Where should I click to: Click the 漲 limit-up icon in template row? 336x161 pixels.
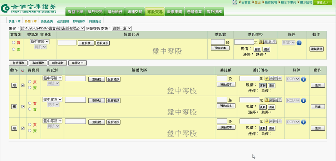coord(266,42)
